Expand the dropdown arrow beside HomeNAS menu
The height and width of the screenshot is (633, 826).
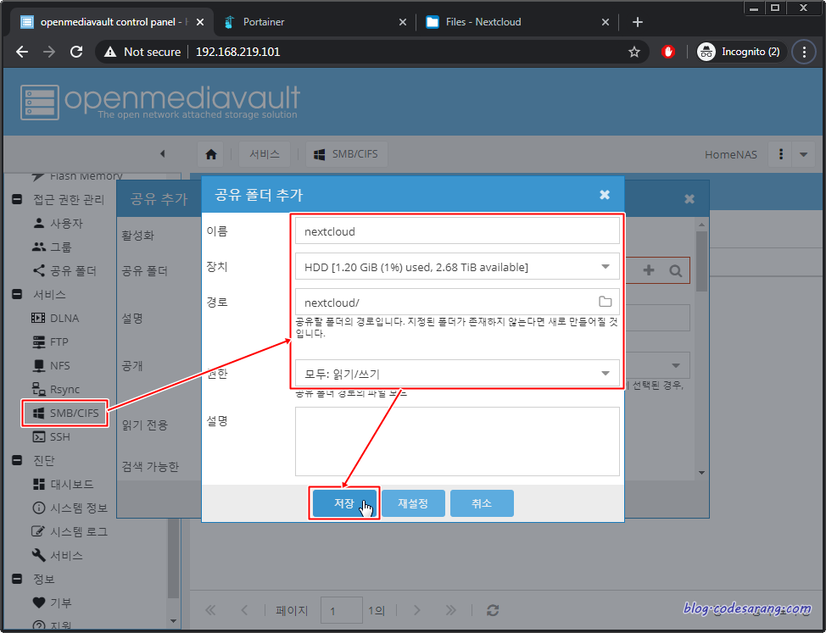(803, 154)
